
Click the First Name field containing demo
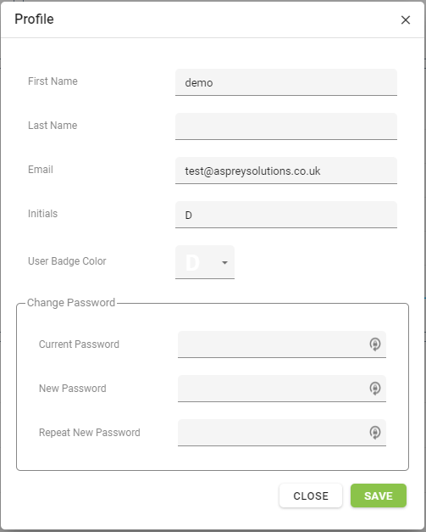(x=286, y=82)
